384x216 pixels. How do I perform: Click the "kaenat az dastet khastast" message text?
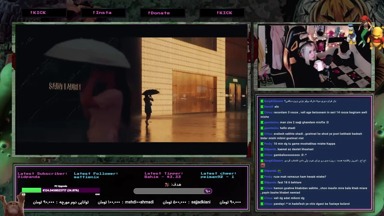(x=295, y=149)
